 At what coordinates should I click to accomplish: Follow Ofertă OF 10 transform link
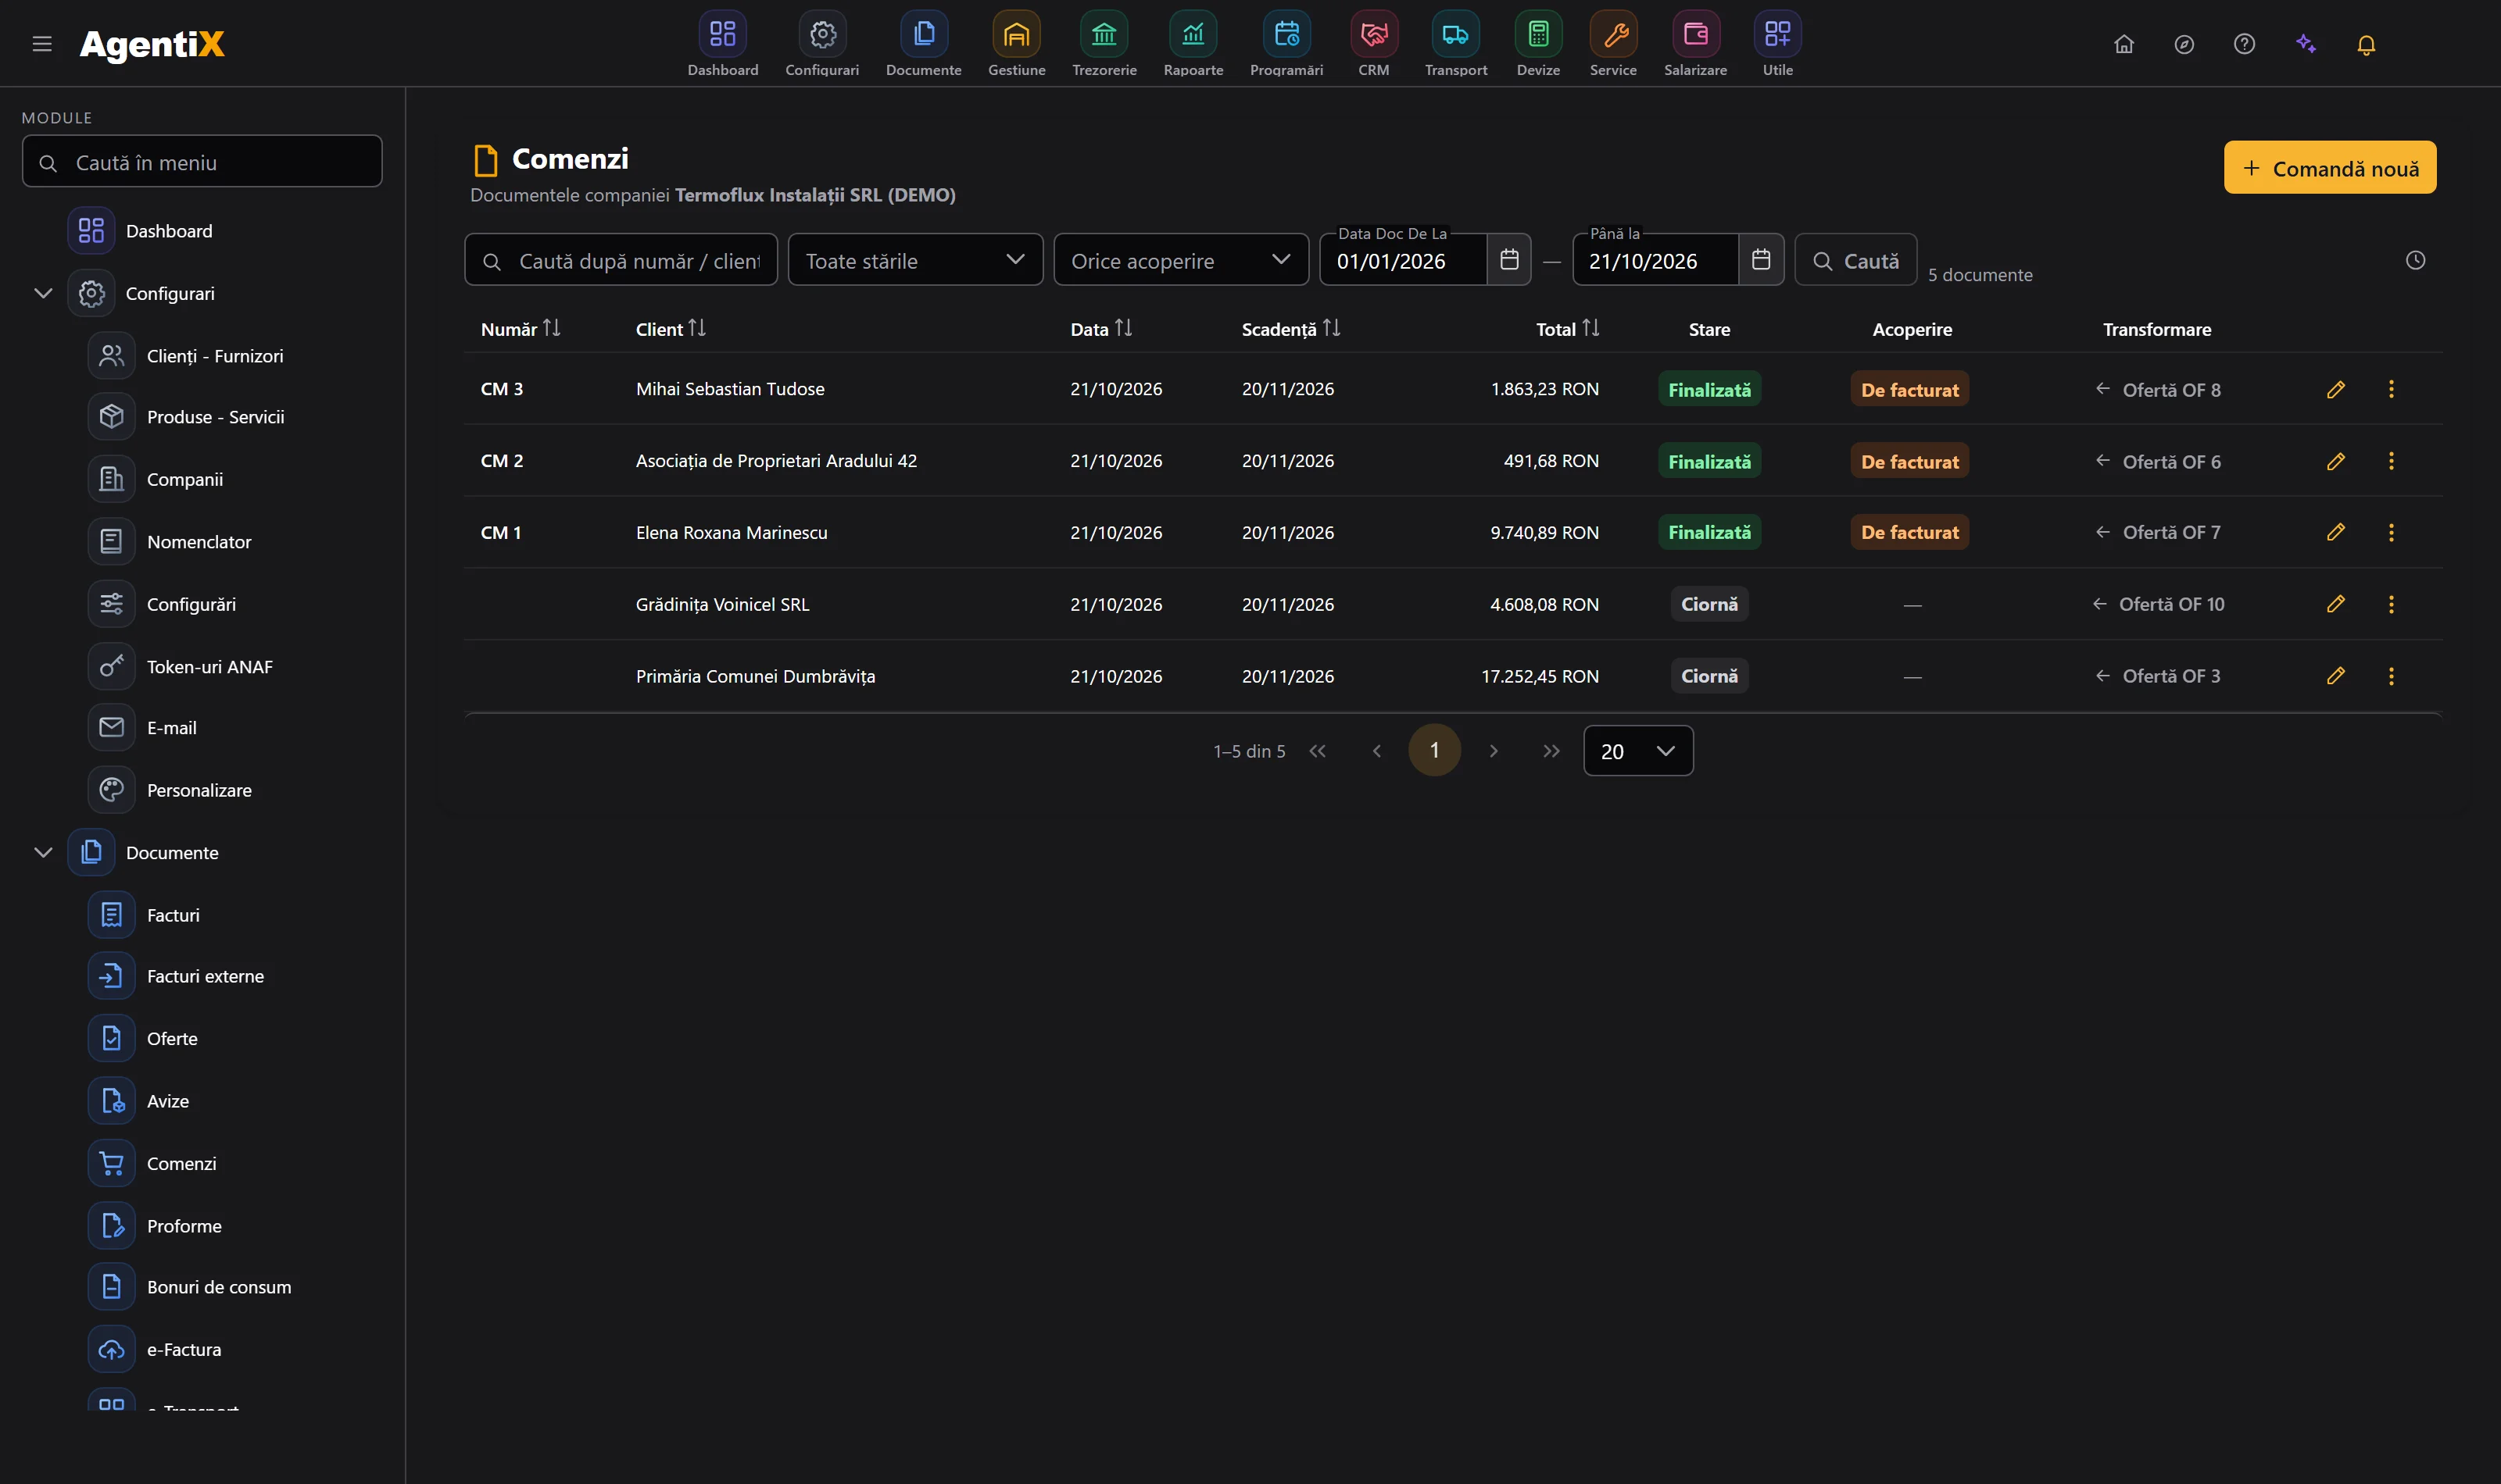coord(2158,604)
